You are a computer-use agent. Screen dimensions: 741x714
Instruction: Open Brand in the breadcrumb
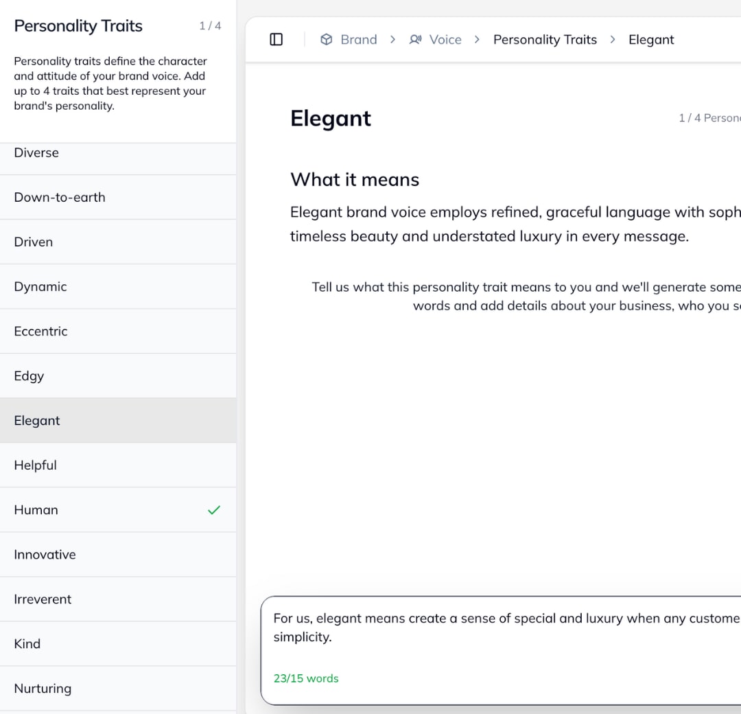click(x=358, y=40)
